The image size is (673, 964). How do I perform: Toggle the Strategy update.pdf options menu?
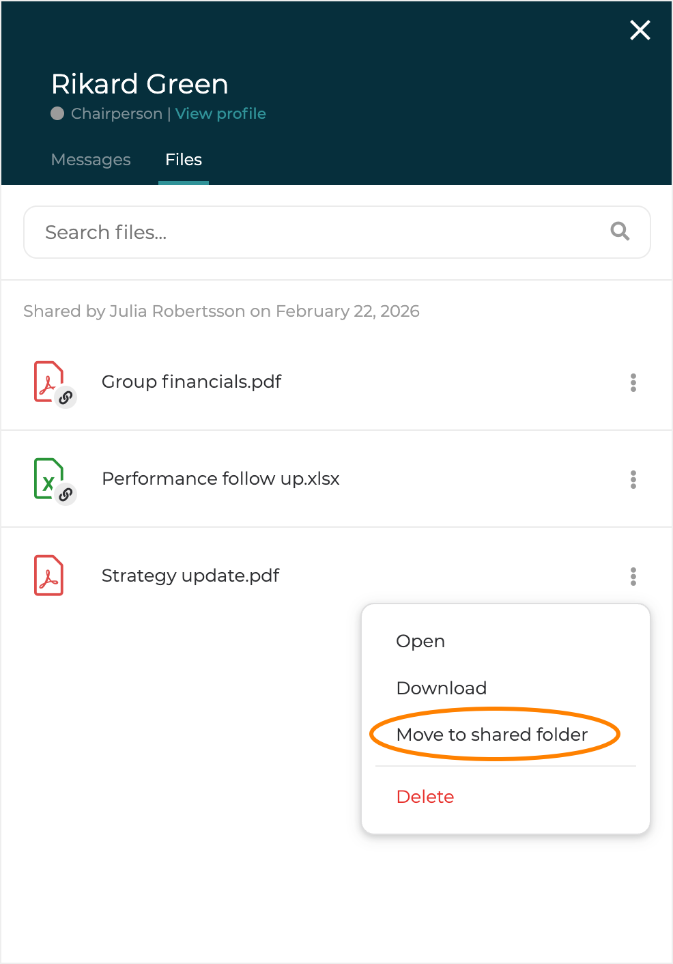point(633,576)
